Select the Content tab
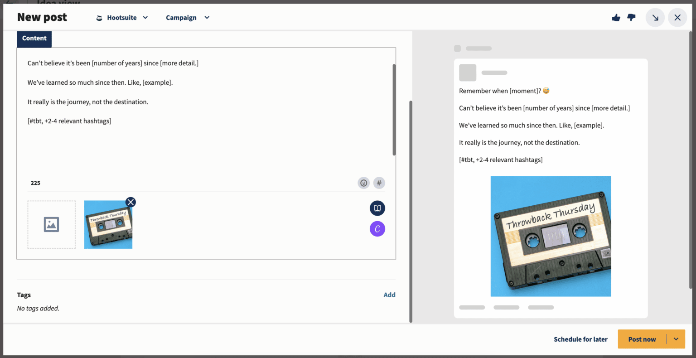 pyautogui.click(x=34, y=39)
